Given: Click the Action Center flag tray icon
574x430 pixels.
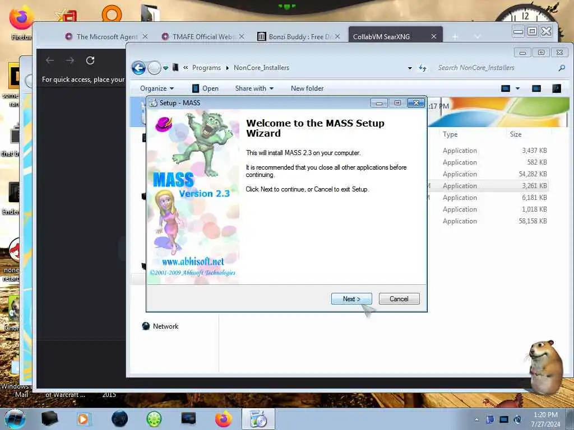Looking at the screenshot, I should (x=490, y=419).
